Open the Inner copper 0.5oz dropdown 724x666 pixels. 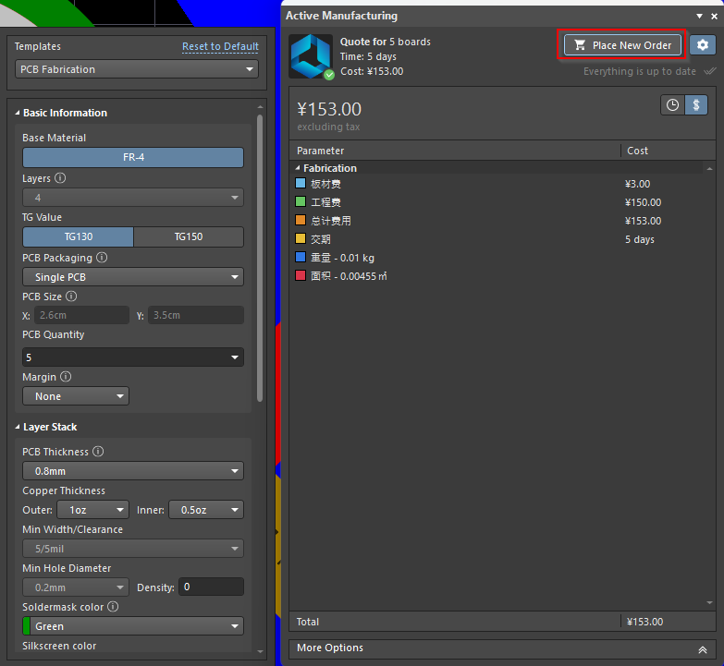click(206, 510)
